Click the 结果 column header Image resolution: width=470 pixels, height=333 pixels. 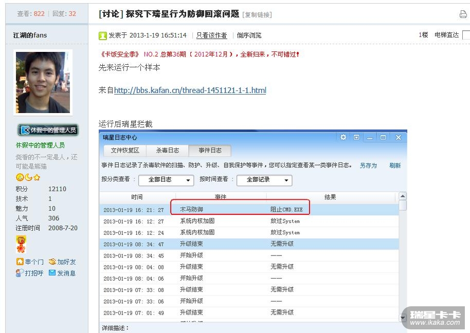tap(330, 197)
